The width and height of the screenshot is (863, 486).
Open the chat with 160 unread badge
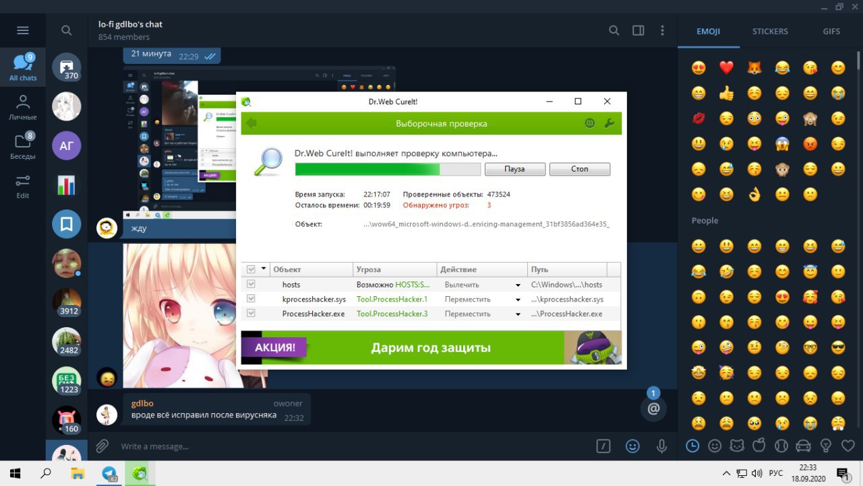coord(67,419)
